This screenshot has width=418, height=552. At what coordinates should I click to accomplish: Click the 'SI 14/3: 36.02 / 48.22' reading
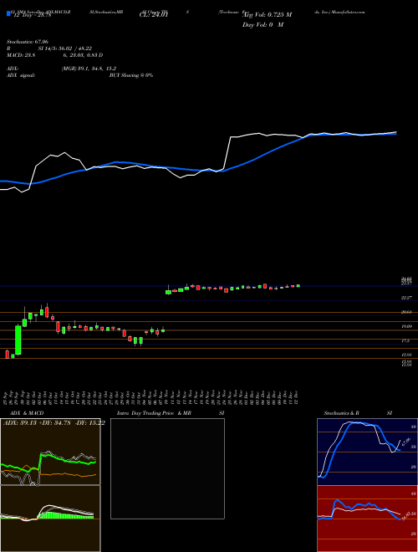(x=65, y=49)
